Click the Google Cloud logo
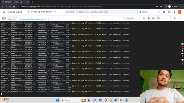 coord(15,12)
